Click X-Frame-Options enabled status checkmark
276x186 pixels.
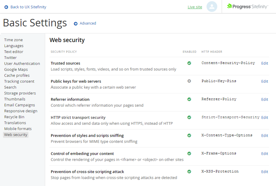pyautogui.click(x=189, y=153)
